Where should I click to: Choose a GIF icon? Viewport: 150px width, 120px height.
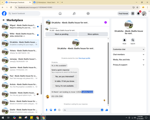point(59,110)
